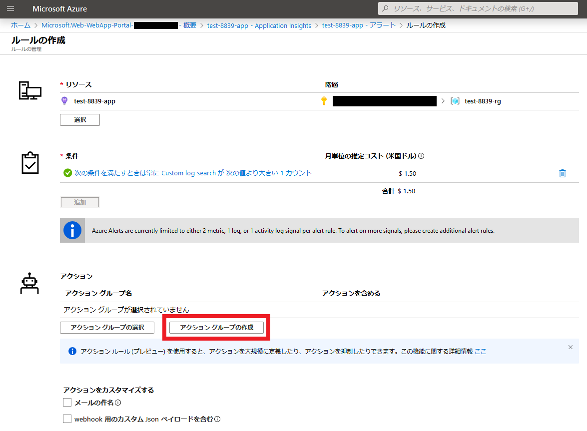587x431 pixels.
Task: Click the hierarchy chevron arrow
Action: point(443,101)
